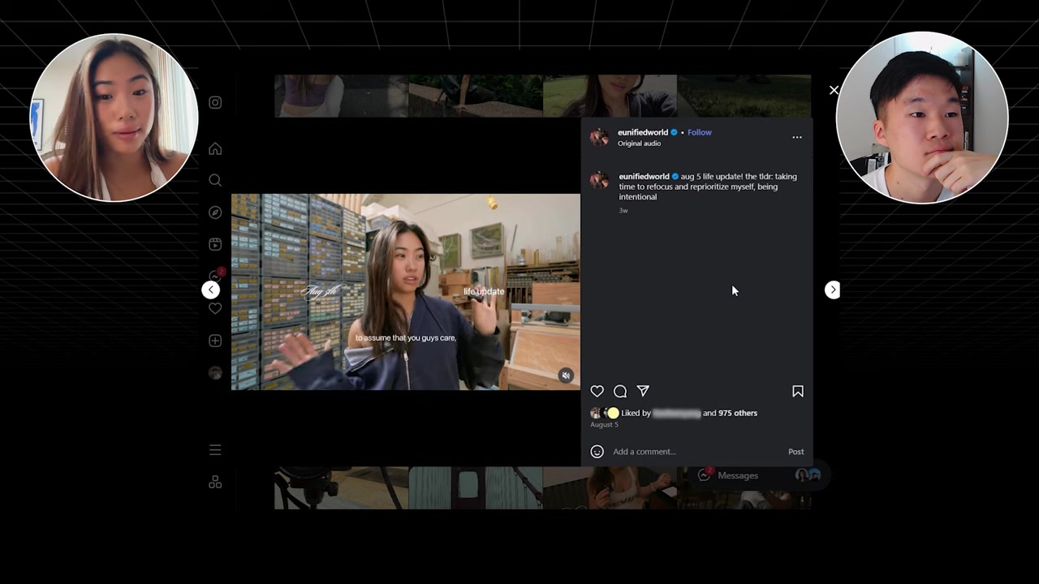1039x584 pixels.
Task: Open Notifications heart in sidebar
Action: 215,308
